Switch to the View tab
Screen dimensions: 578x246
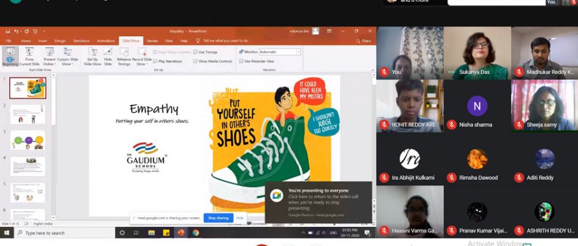click(169, 41)
